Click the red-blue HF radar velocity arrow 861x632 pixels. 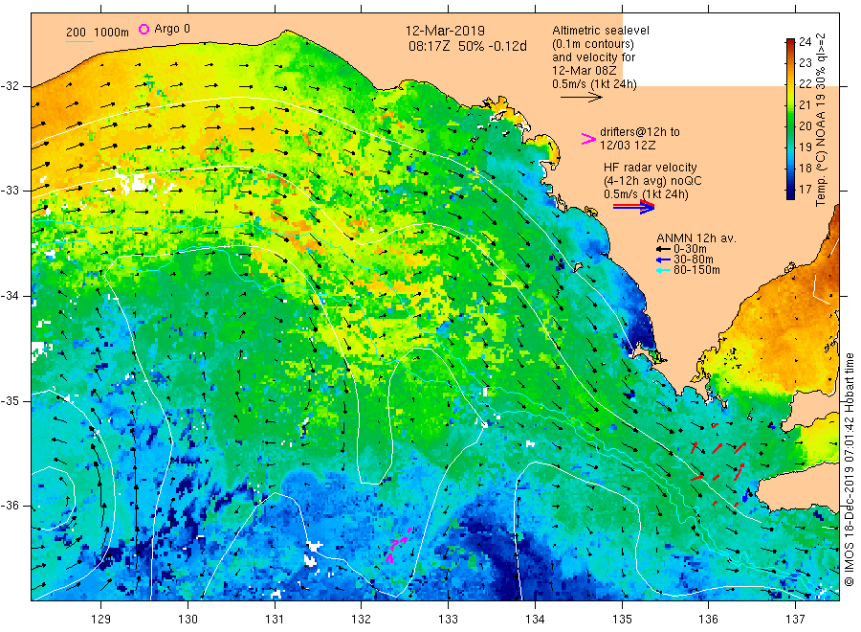[634, 207]
